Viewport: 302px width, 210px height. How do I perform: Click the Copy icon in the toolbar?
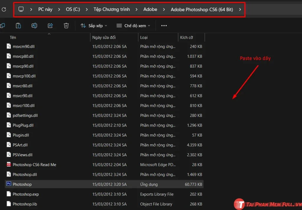coord(3,26)
